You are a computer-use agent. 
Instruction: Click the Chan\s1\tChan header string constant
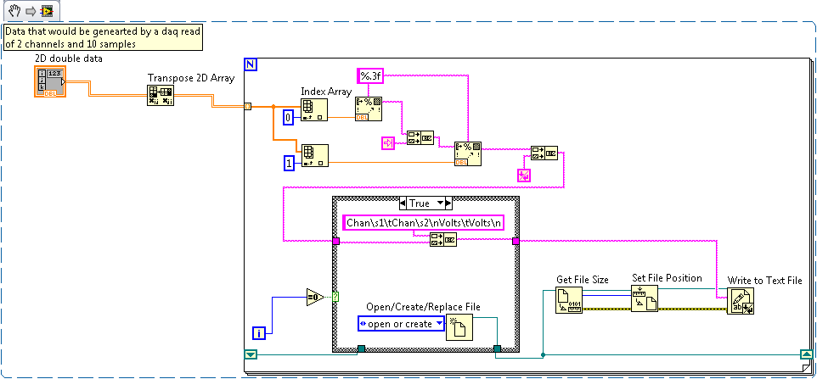click(x=424, y=223)
